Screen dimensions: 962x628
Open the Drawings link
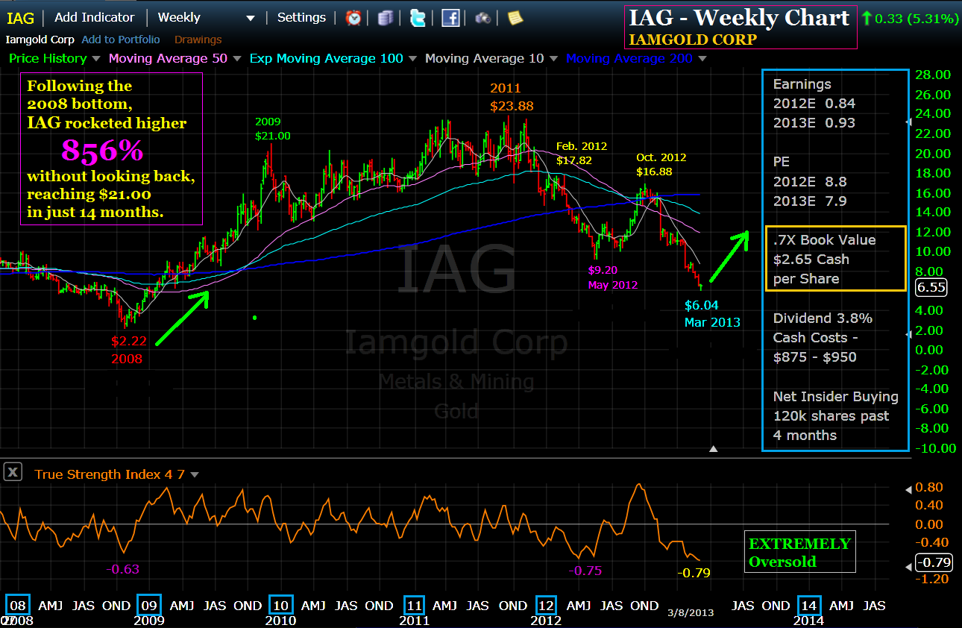pos(198,40)
